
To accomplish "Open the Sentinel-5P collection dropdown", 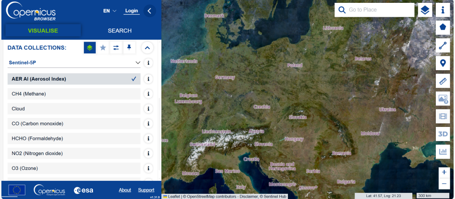I will click(74, 63).
